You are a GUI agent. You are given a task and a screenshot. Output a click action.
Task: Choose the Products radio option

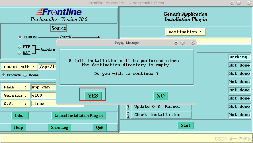(x=3, y=75)
